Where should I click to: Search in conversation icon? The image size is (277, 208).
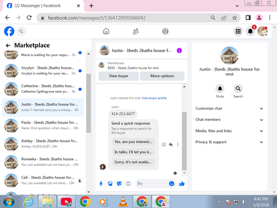pyautogui.click(x=238, y=89)
